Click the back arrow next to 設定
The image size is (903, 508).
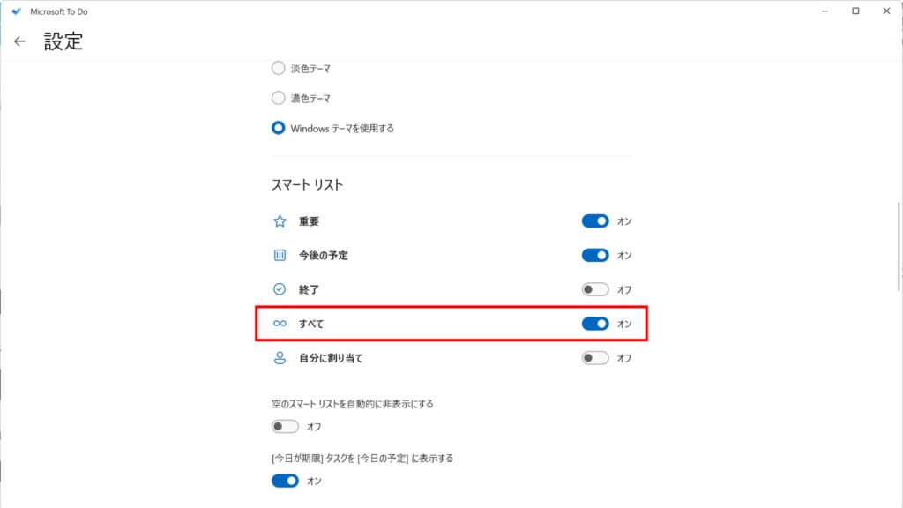19,41
